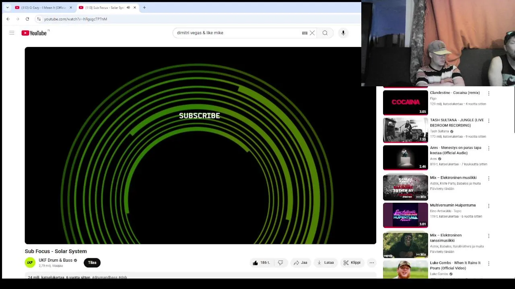This screenshot has height=289, width=515.
Task: Open TASH SULTANA - JUNGLE title
Action: pyautogui.click(x=457, y=122)
